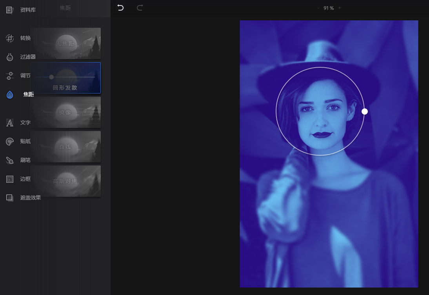Viewport: 429px width, 295px height.
Task: Choose the 无焦距 no-focus preset
Action: (x=65, y=43)
